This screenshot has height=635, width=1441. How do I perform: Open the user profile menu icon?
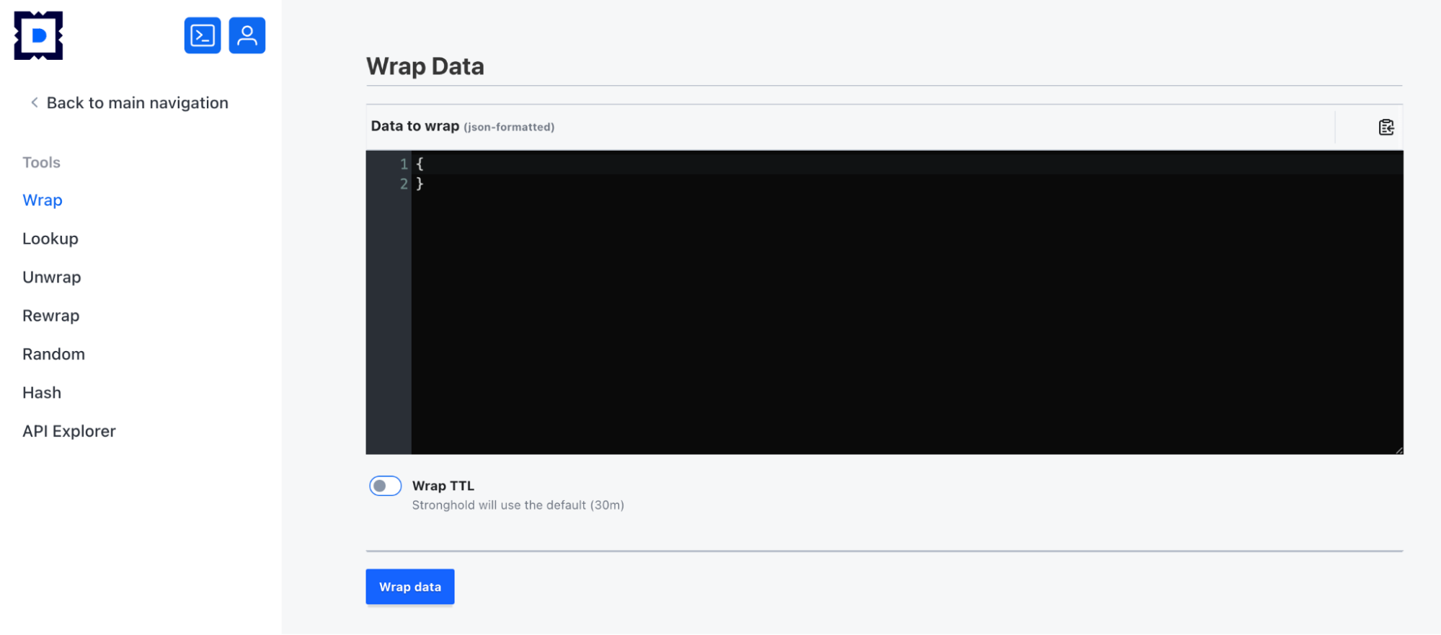coord(247,35)
